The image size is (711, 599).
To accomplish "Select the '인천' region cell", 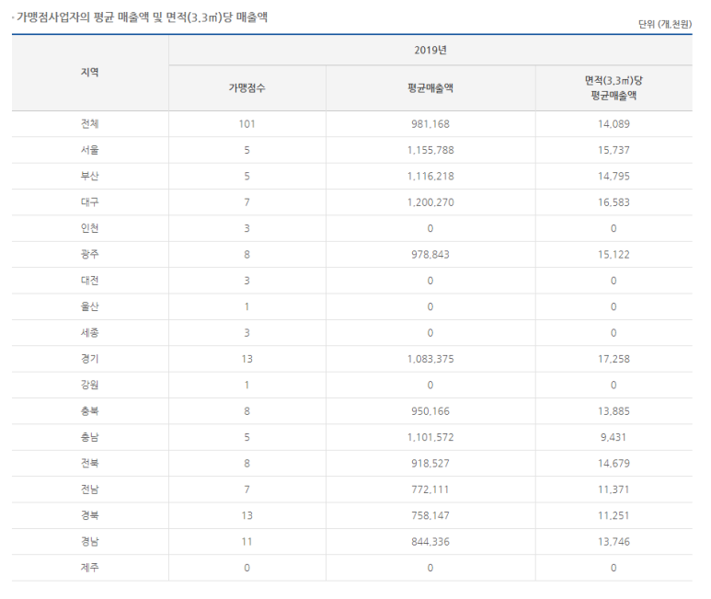I will tap(90, 228).
